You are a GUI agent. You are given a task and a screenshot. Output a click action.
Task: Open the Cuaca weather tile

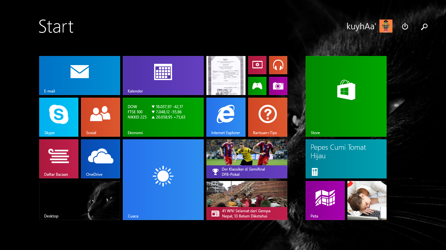click(163, 180)
